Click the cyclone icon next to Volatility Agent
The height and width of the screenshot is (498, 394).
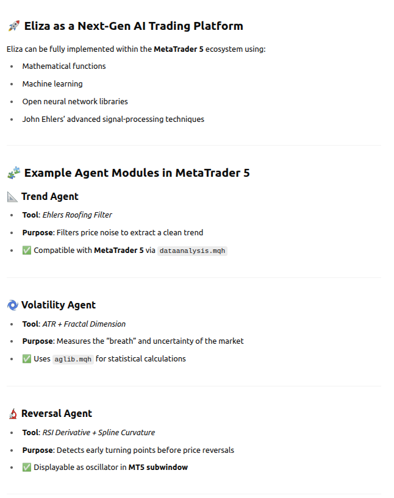[x=12, y=305]
